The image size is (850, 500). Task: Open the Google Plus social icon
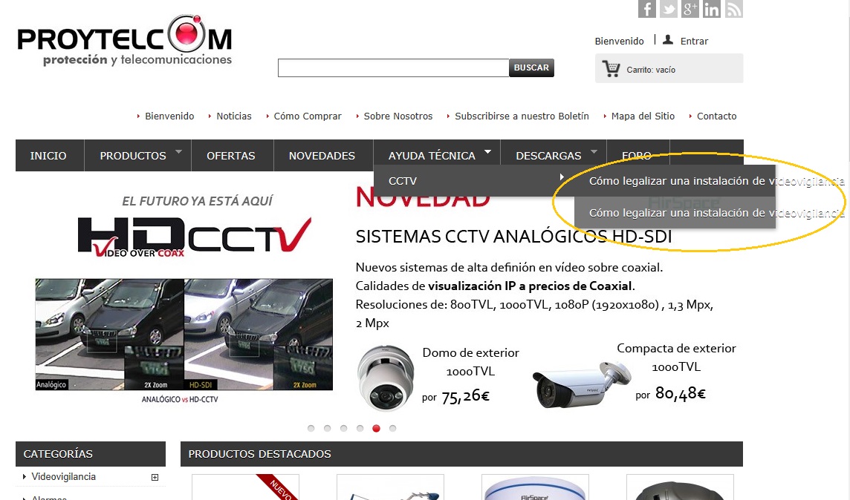690,9
